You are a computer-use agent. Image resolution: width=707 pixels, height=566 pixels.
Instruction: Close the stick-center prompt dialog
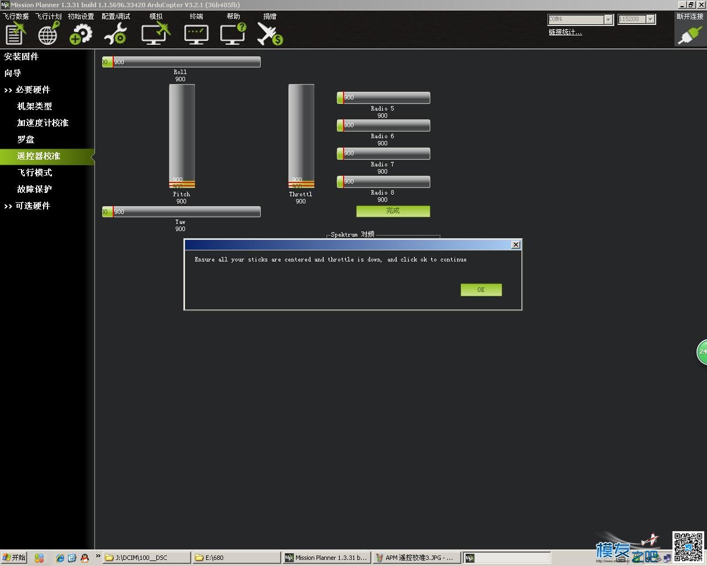click(x=515, y=245)
